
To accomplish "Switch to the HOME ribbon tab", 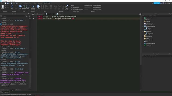I will coord(21,3).
